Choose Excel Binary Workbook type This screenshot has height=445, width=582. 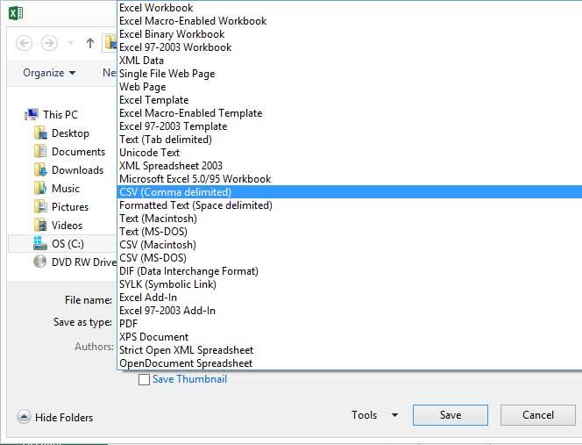pos(349,34)
